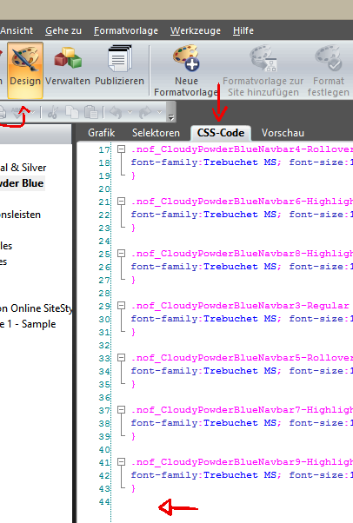
Task: Click the undo arrow icon
Action: tap(116, 112)
